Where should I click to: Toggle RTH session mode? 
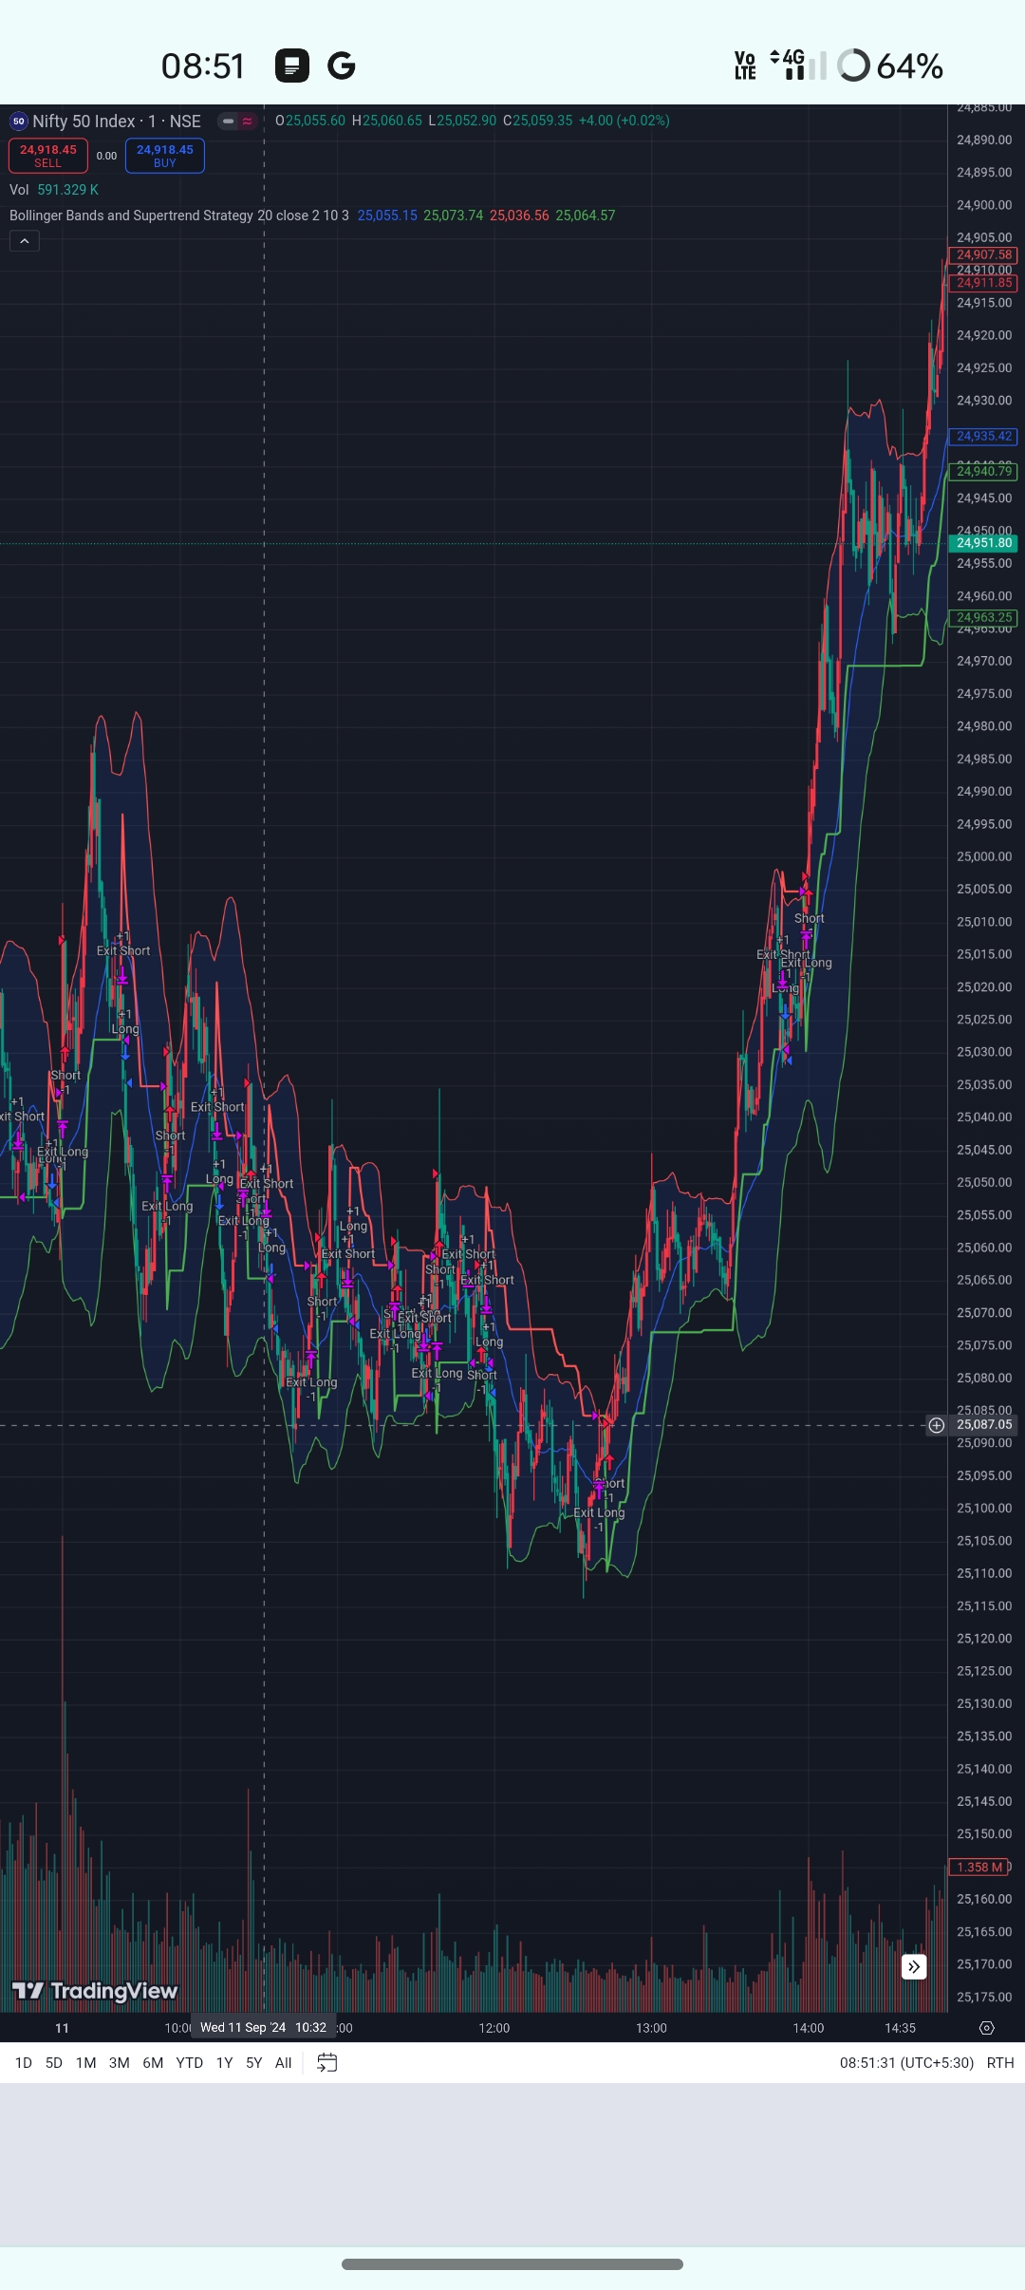coord(999,2062)
